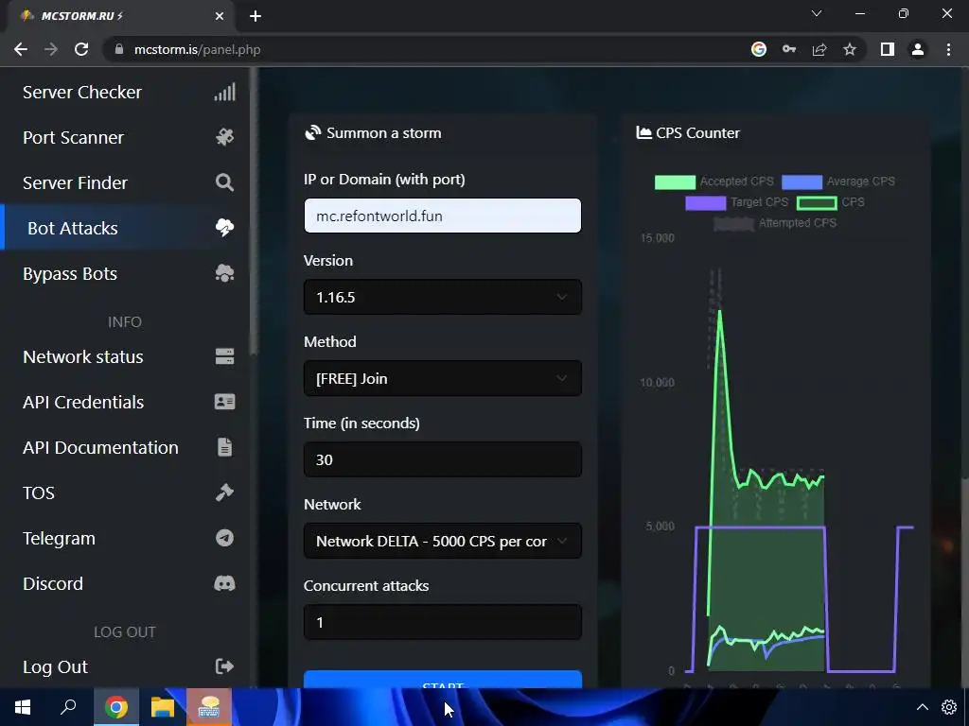Toggle the Average CPS blue legend swatch

pos(802,181)
